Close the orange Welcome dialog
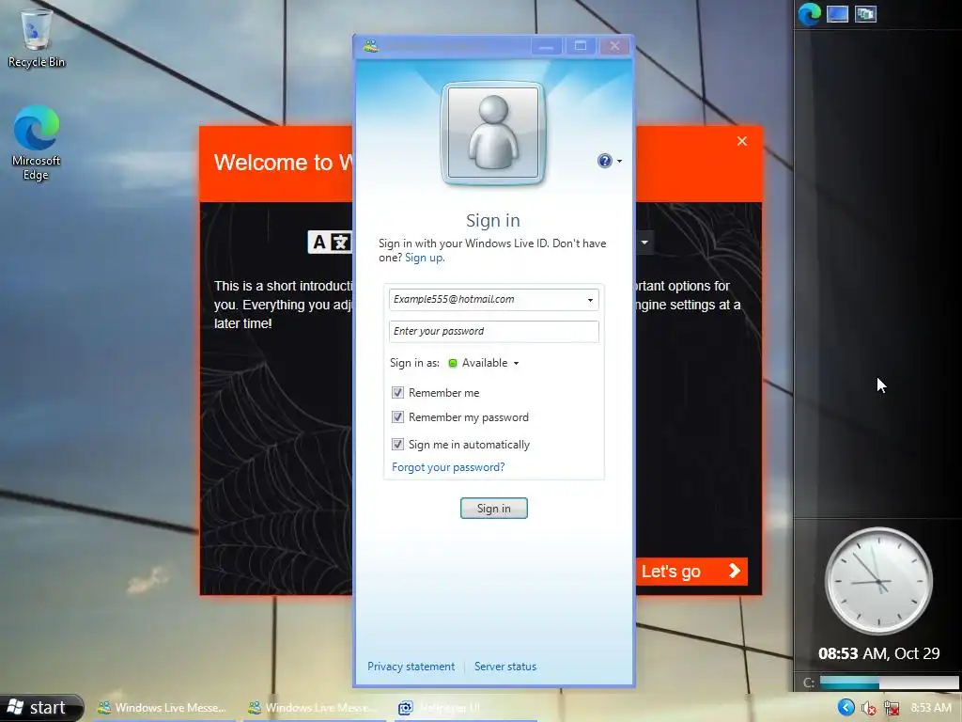This screenshot has width=962, height=722. click(x=742, y=141)
